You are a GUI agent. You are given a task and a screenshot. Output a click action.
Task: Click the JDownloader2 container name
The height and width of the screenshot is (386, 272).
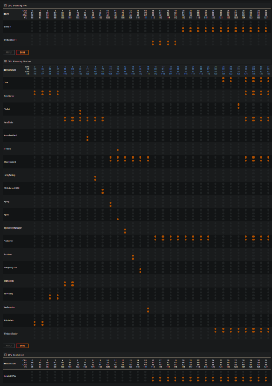(x=10, y=162)
